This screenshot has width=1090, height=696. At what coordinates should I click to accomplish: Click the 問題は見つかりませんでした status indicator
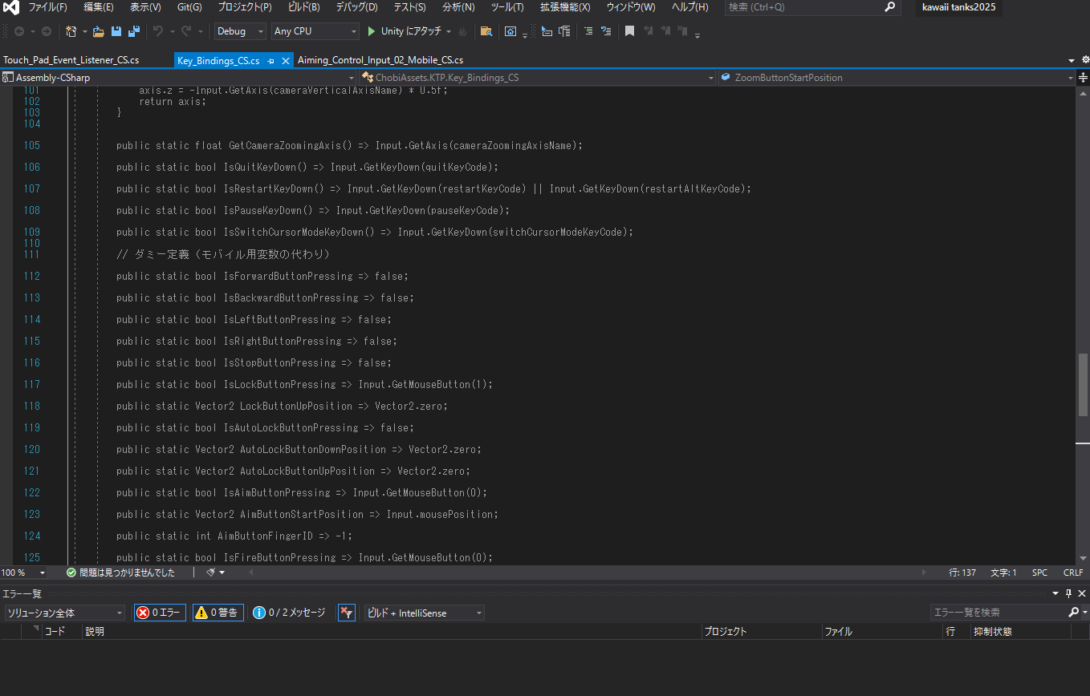tap(120, 573)
